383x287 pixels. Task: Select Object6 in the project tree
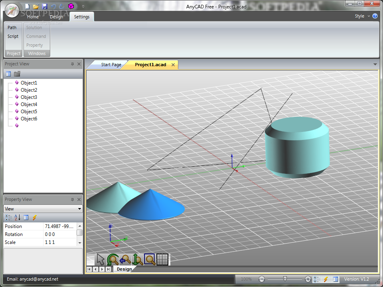(29, 119)
